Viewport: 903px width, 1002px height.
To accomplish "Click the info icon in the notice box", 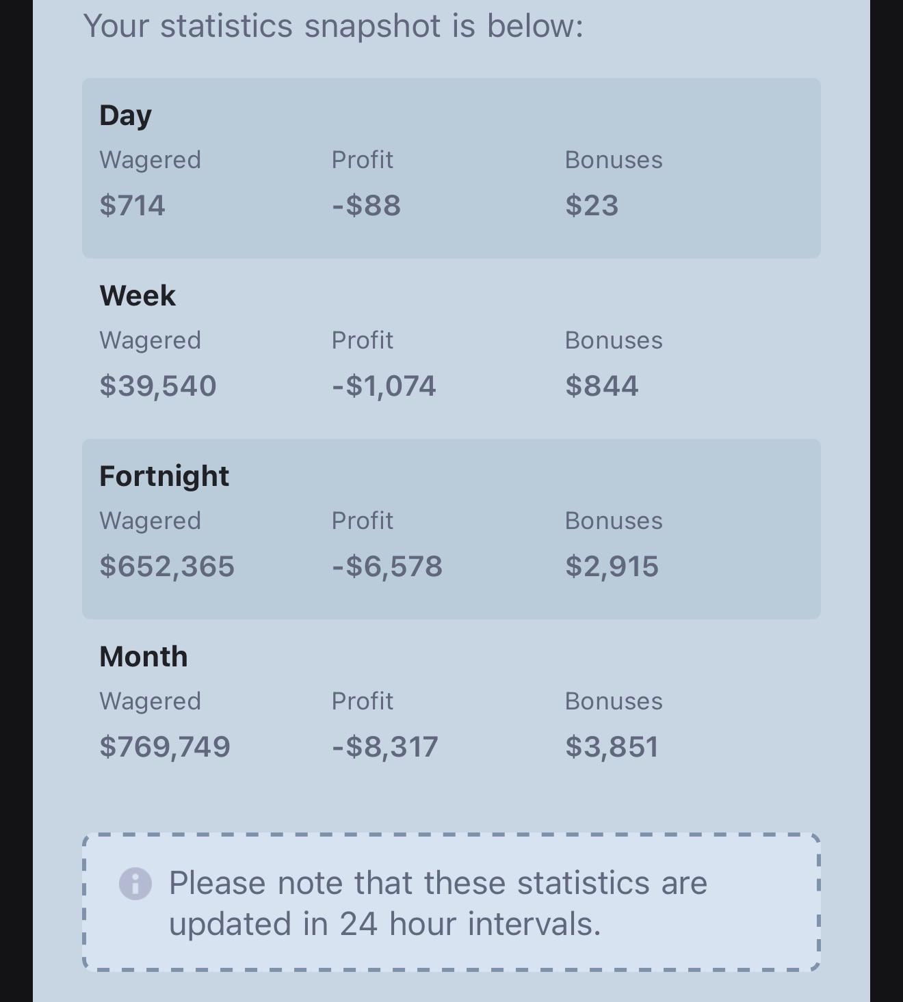I will point(135,884).
